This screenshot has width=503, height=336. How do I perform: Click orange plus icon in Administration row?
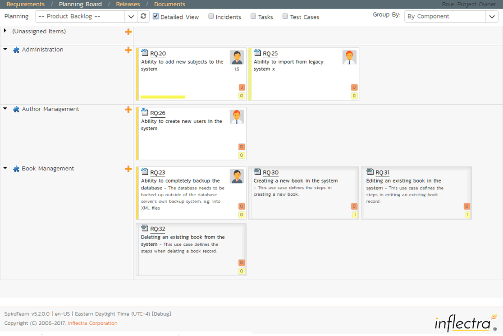point(128,50)
